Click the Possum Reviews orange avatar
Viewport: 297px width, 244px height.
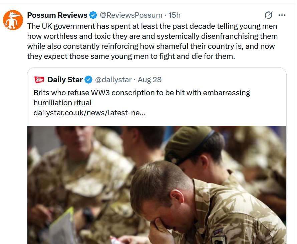pos(13,20)
